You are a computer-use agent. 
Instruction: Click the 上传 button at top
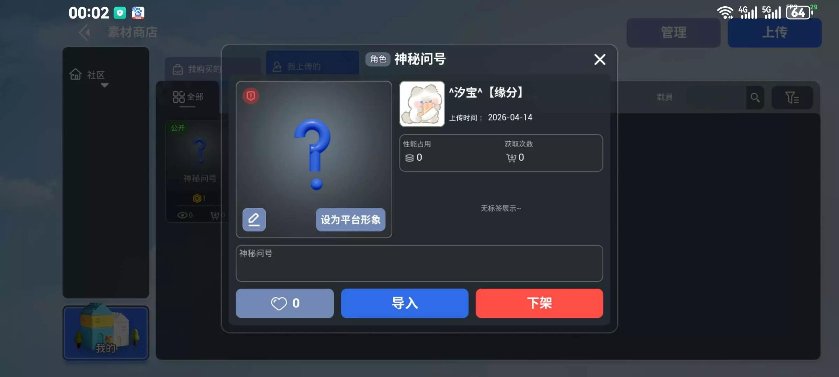pyautogui.click(x=775, y=33)
